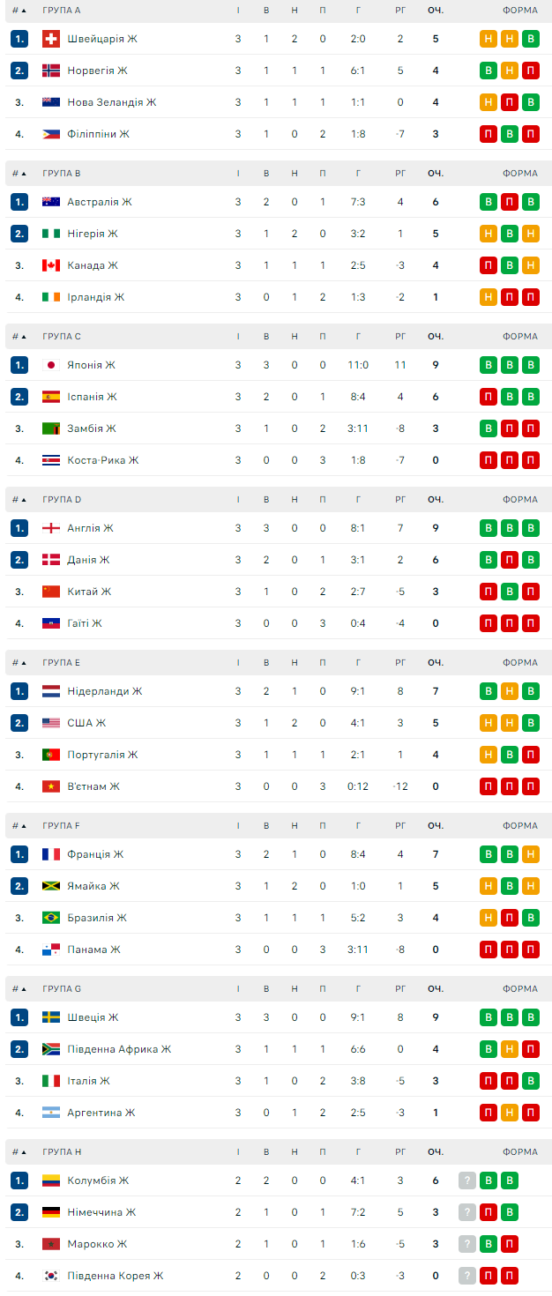Open Південна Африка Ж team link
Screen dimensions: 552x1296
point(119,1049)
